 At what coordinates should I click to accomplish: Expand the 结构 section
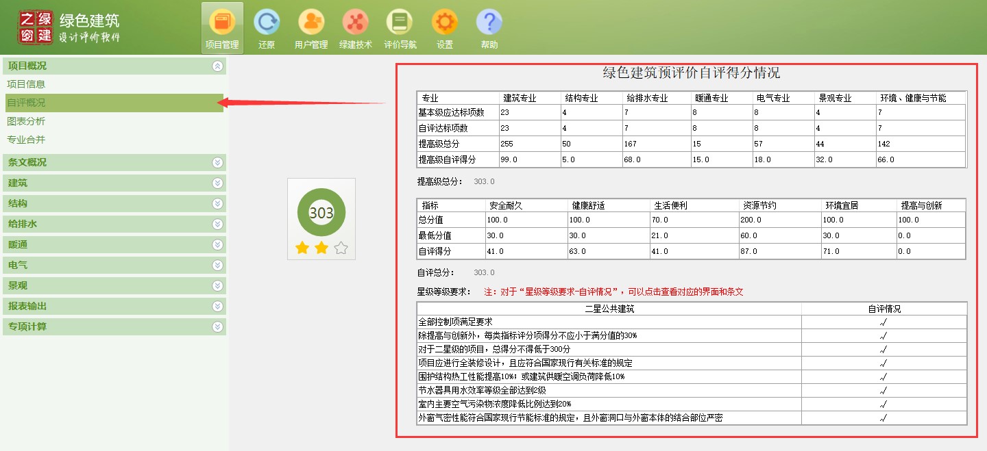point(114,203)
